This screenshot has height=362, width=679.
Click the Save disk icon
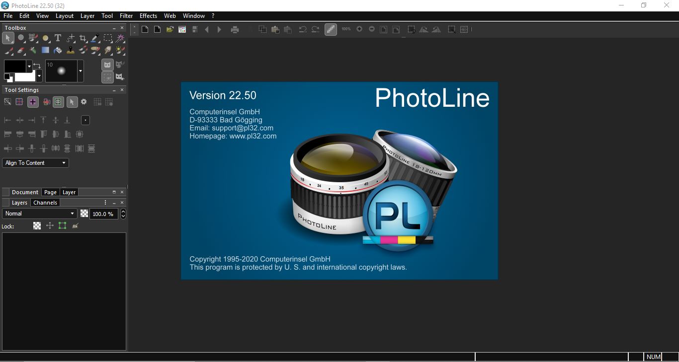click(195, 29)
